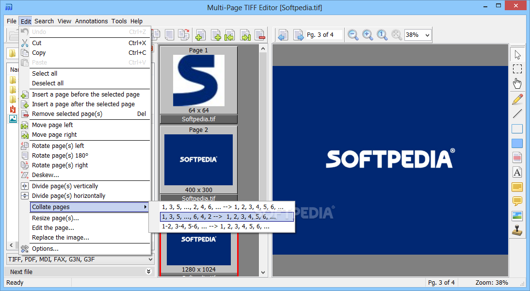Viewport: 530px width, 291px height.
Task: Click the Zoom out magnifier icon
Action: 353,34
